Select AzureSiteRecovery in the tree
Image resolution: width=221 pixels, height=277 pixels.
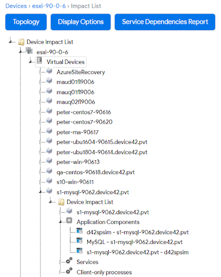coord(81,72)
